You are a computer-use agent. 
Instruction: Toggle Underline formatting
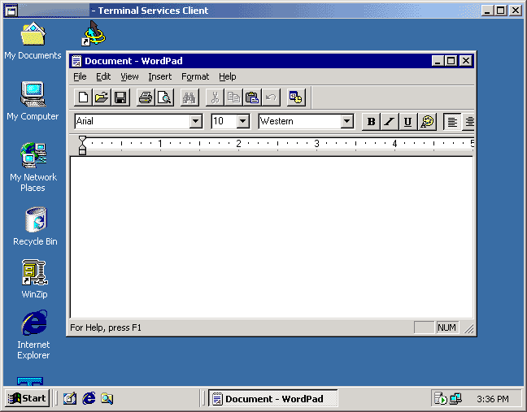point(408,122)
